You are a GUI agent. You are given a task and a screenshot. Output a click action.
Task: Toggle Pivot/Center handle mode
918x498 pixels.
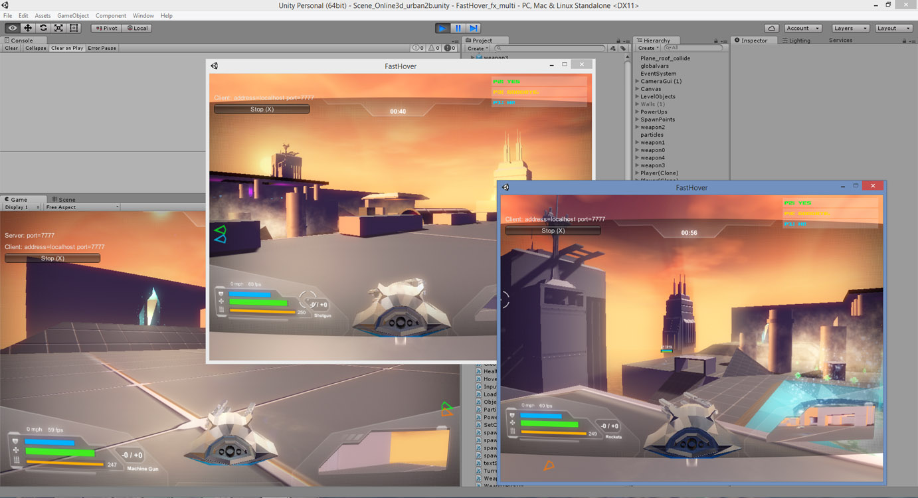(x=106, y=28)
